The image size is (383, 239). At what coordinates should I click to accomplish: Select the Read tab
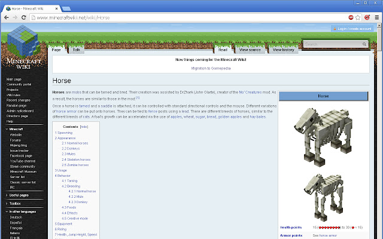[x=223, y=50]
